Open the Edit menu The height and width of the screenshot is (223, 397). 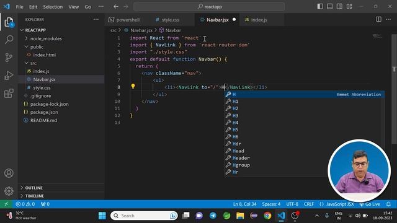click(33, 7)
